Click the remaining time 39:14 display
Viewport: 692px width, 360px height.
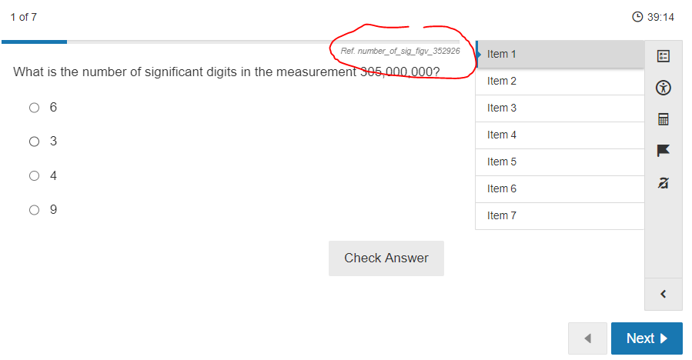pos(660,17)
